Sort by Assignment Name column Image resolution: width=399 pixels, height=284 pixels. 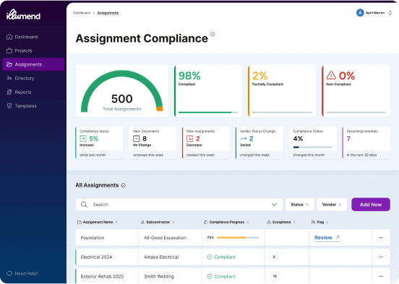pos(98,222)
